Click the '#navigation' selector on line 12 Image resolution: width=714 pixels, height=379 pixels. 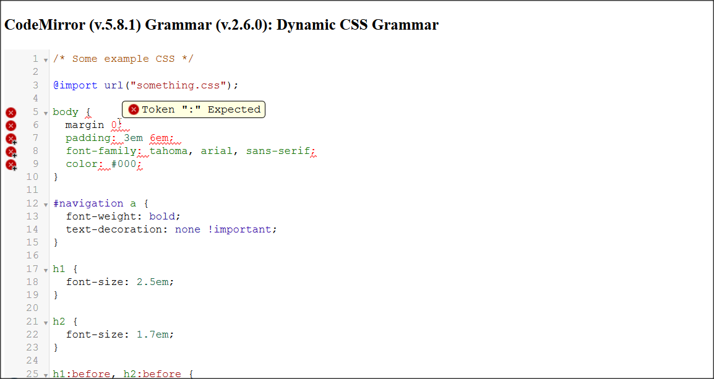click(88, 203)
